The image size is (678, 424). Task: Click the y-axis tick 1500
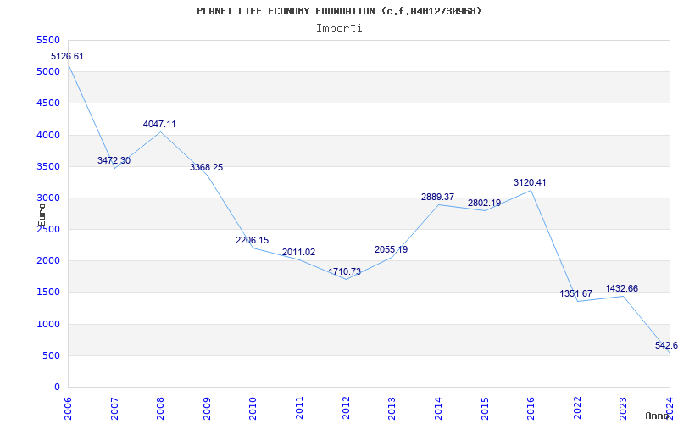(48, 292)
